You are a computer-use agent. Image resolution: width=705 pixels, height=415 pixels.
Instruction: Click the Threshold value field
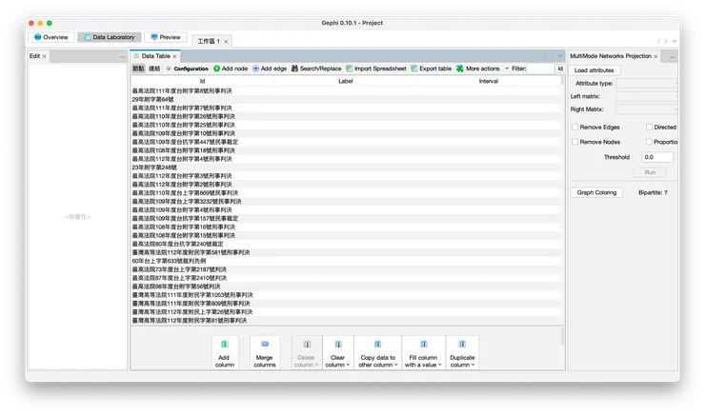(x=657, y=157)
